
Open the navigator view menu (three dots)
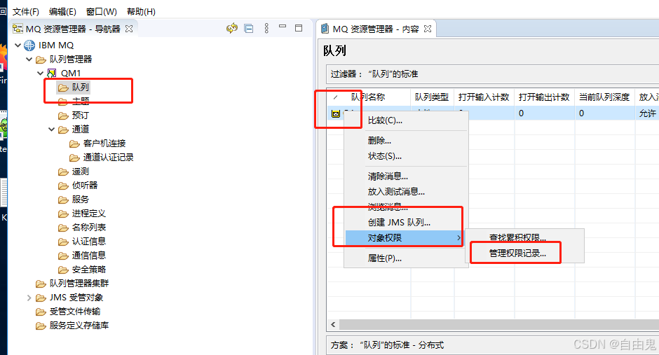pyautogui.click(x=266, y=28)
